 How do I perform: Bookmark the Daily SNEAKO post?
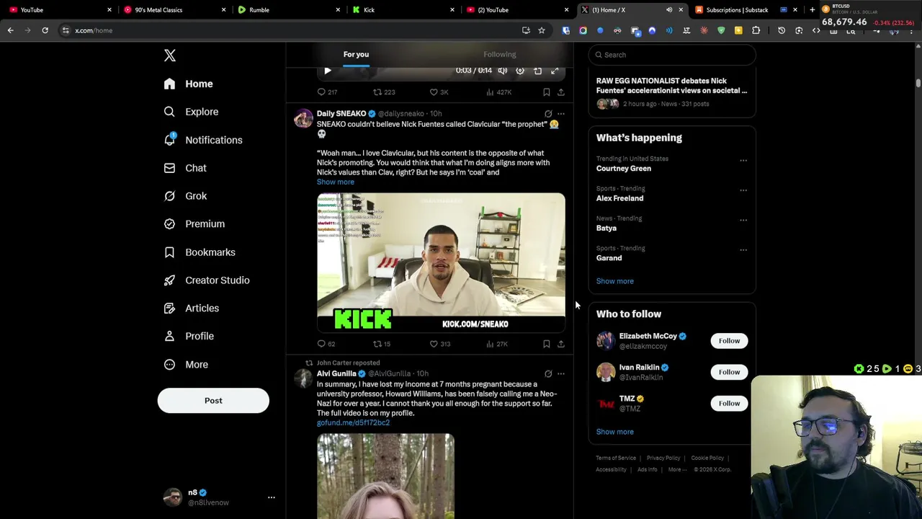pyautogui.click(x=547, y=344)
